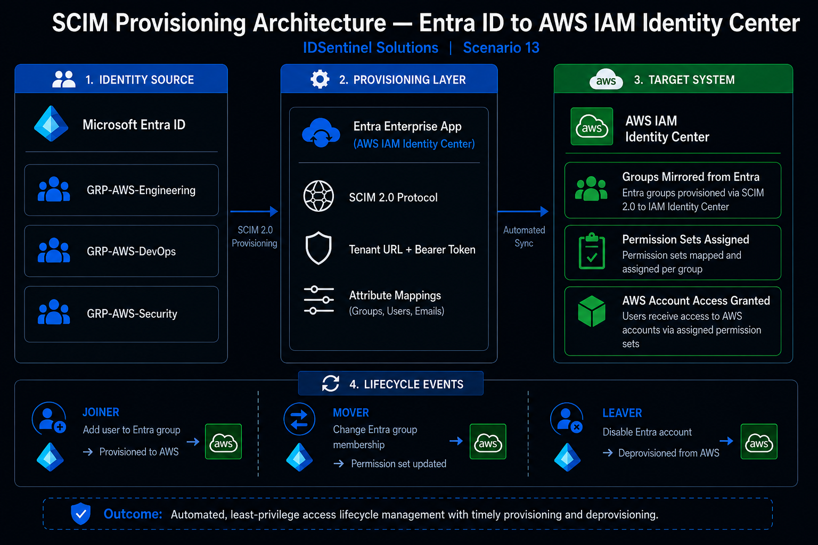Click the (AWS IAM Identity Center) blue subtitle

click(x=414, y=144)
